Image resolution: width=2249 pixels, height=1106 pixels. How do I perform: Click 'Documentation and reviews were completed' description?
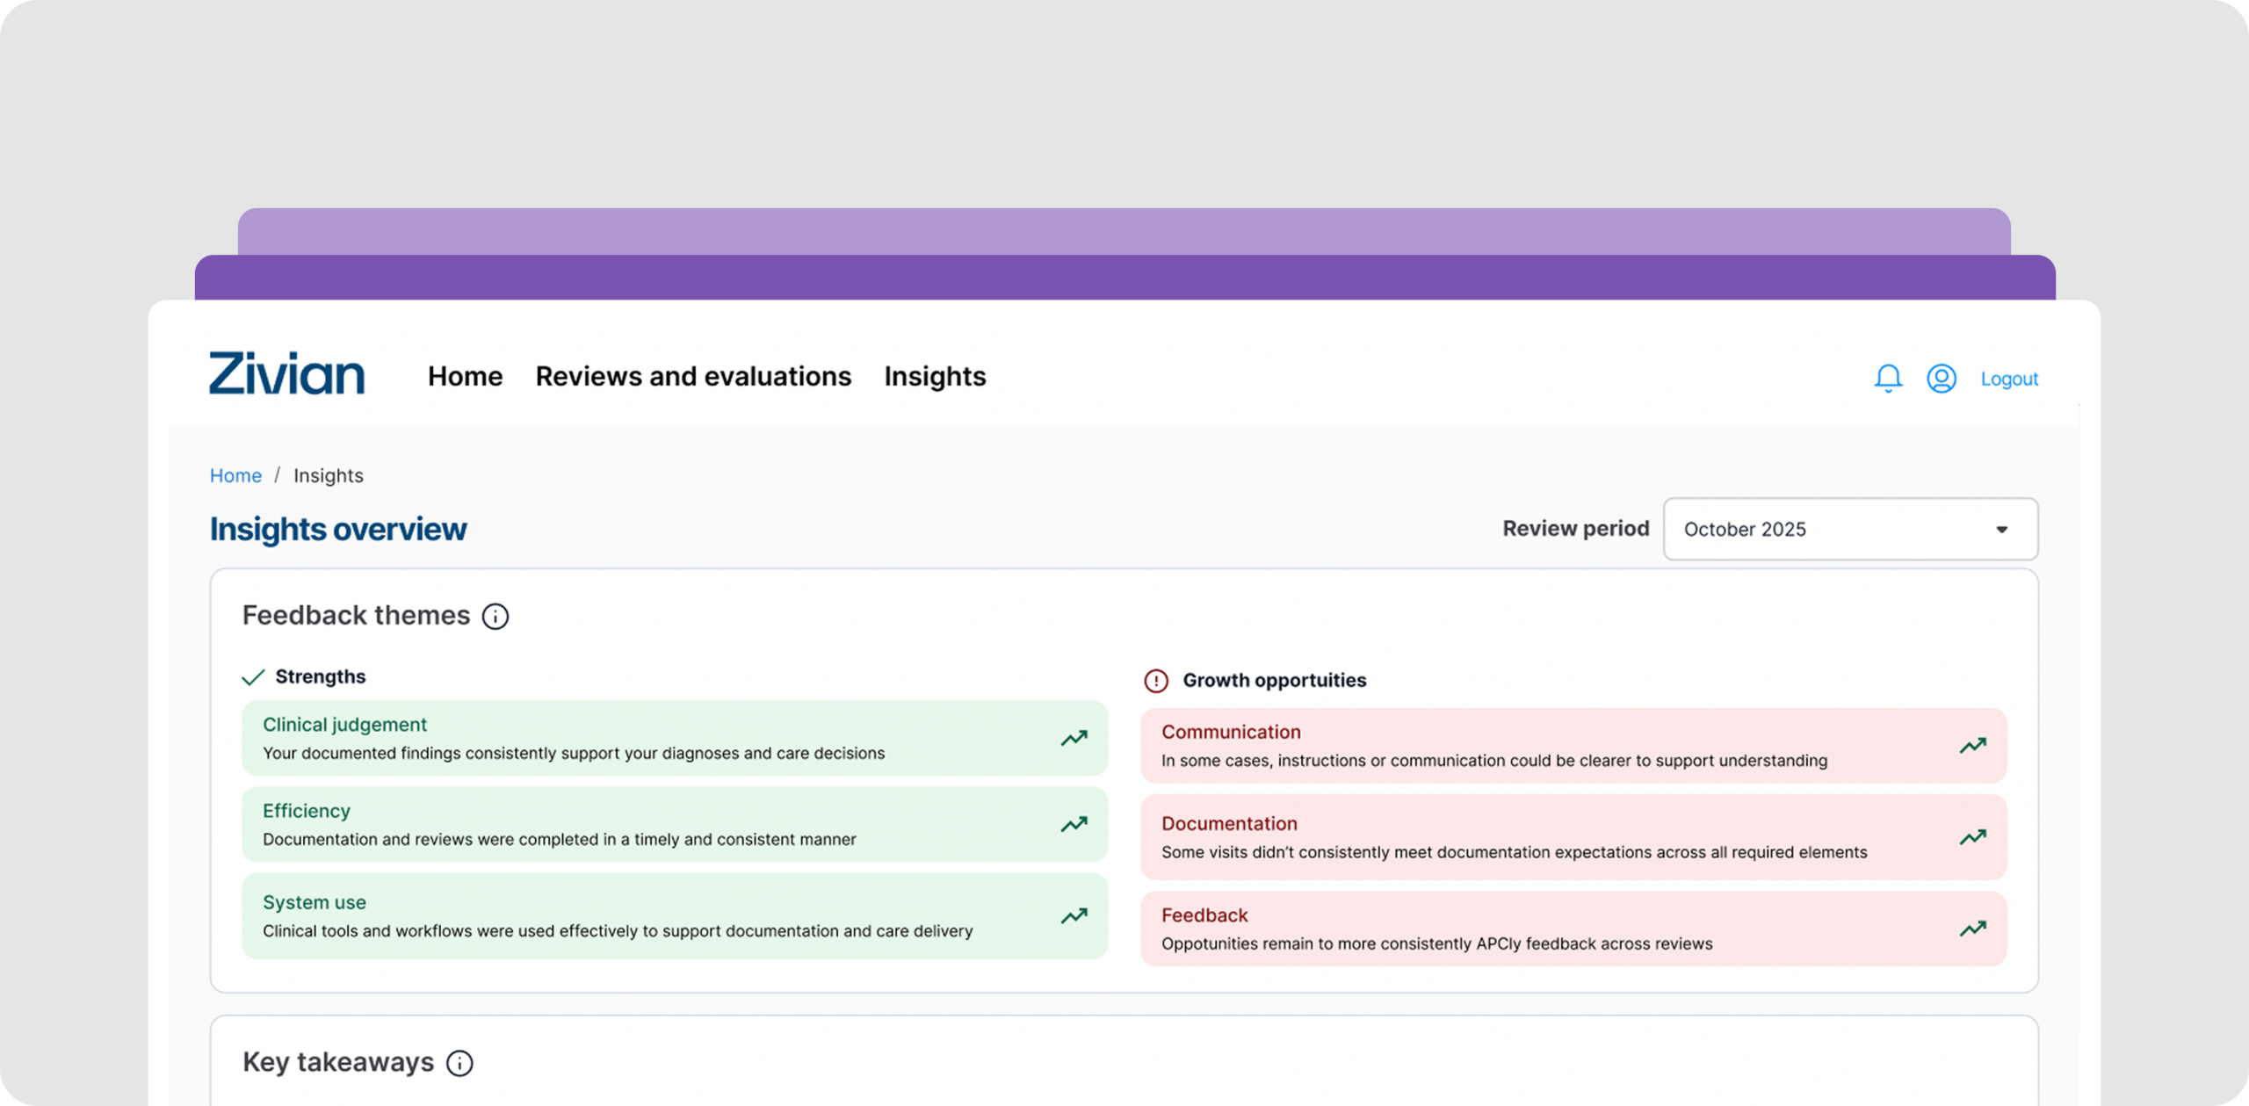tap(560, 839)
